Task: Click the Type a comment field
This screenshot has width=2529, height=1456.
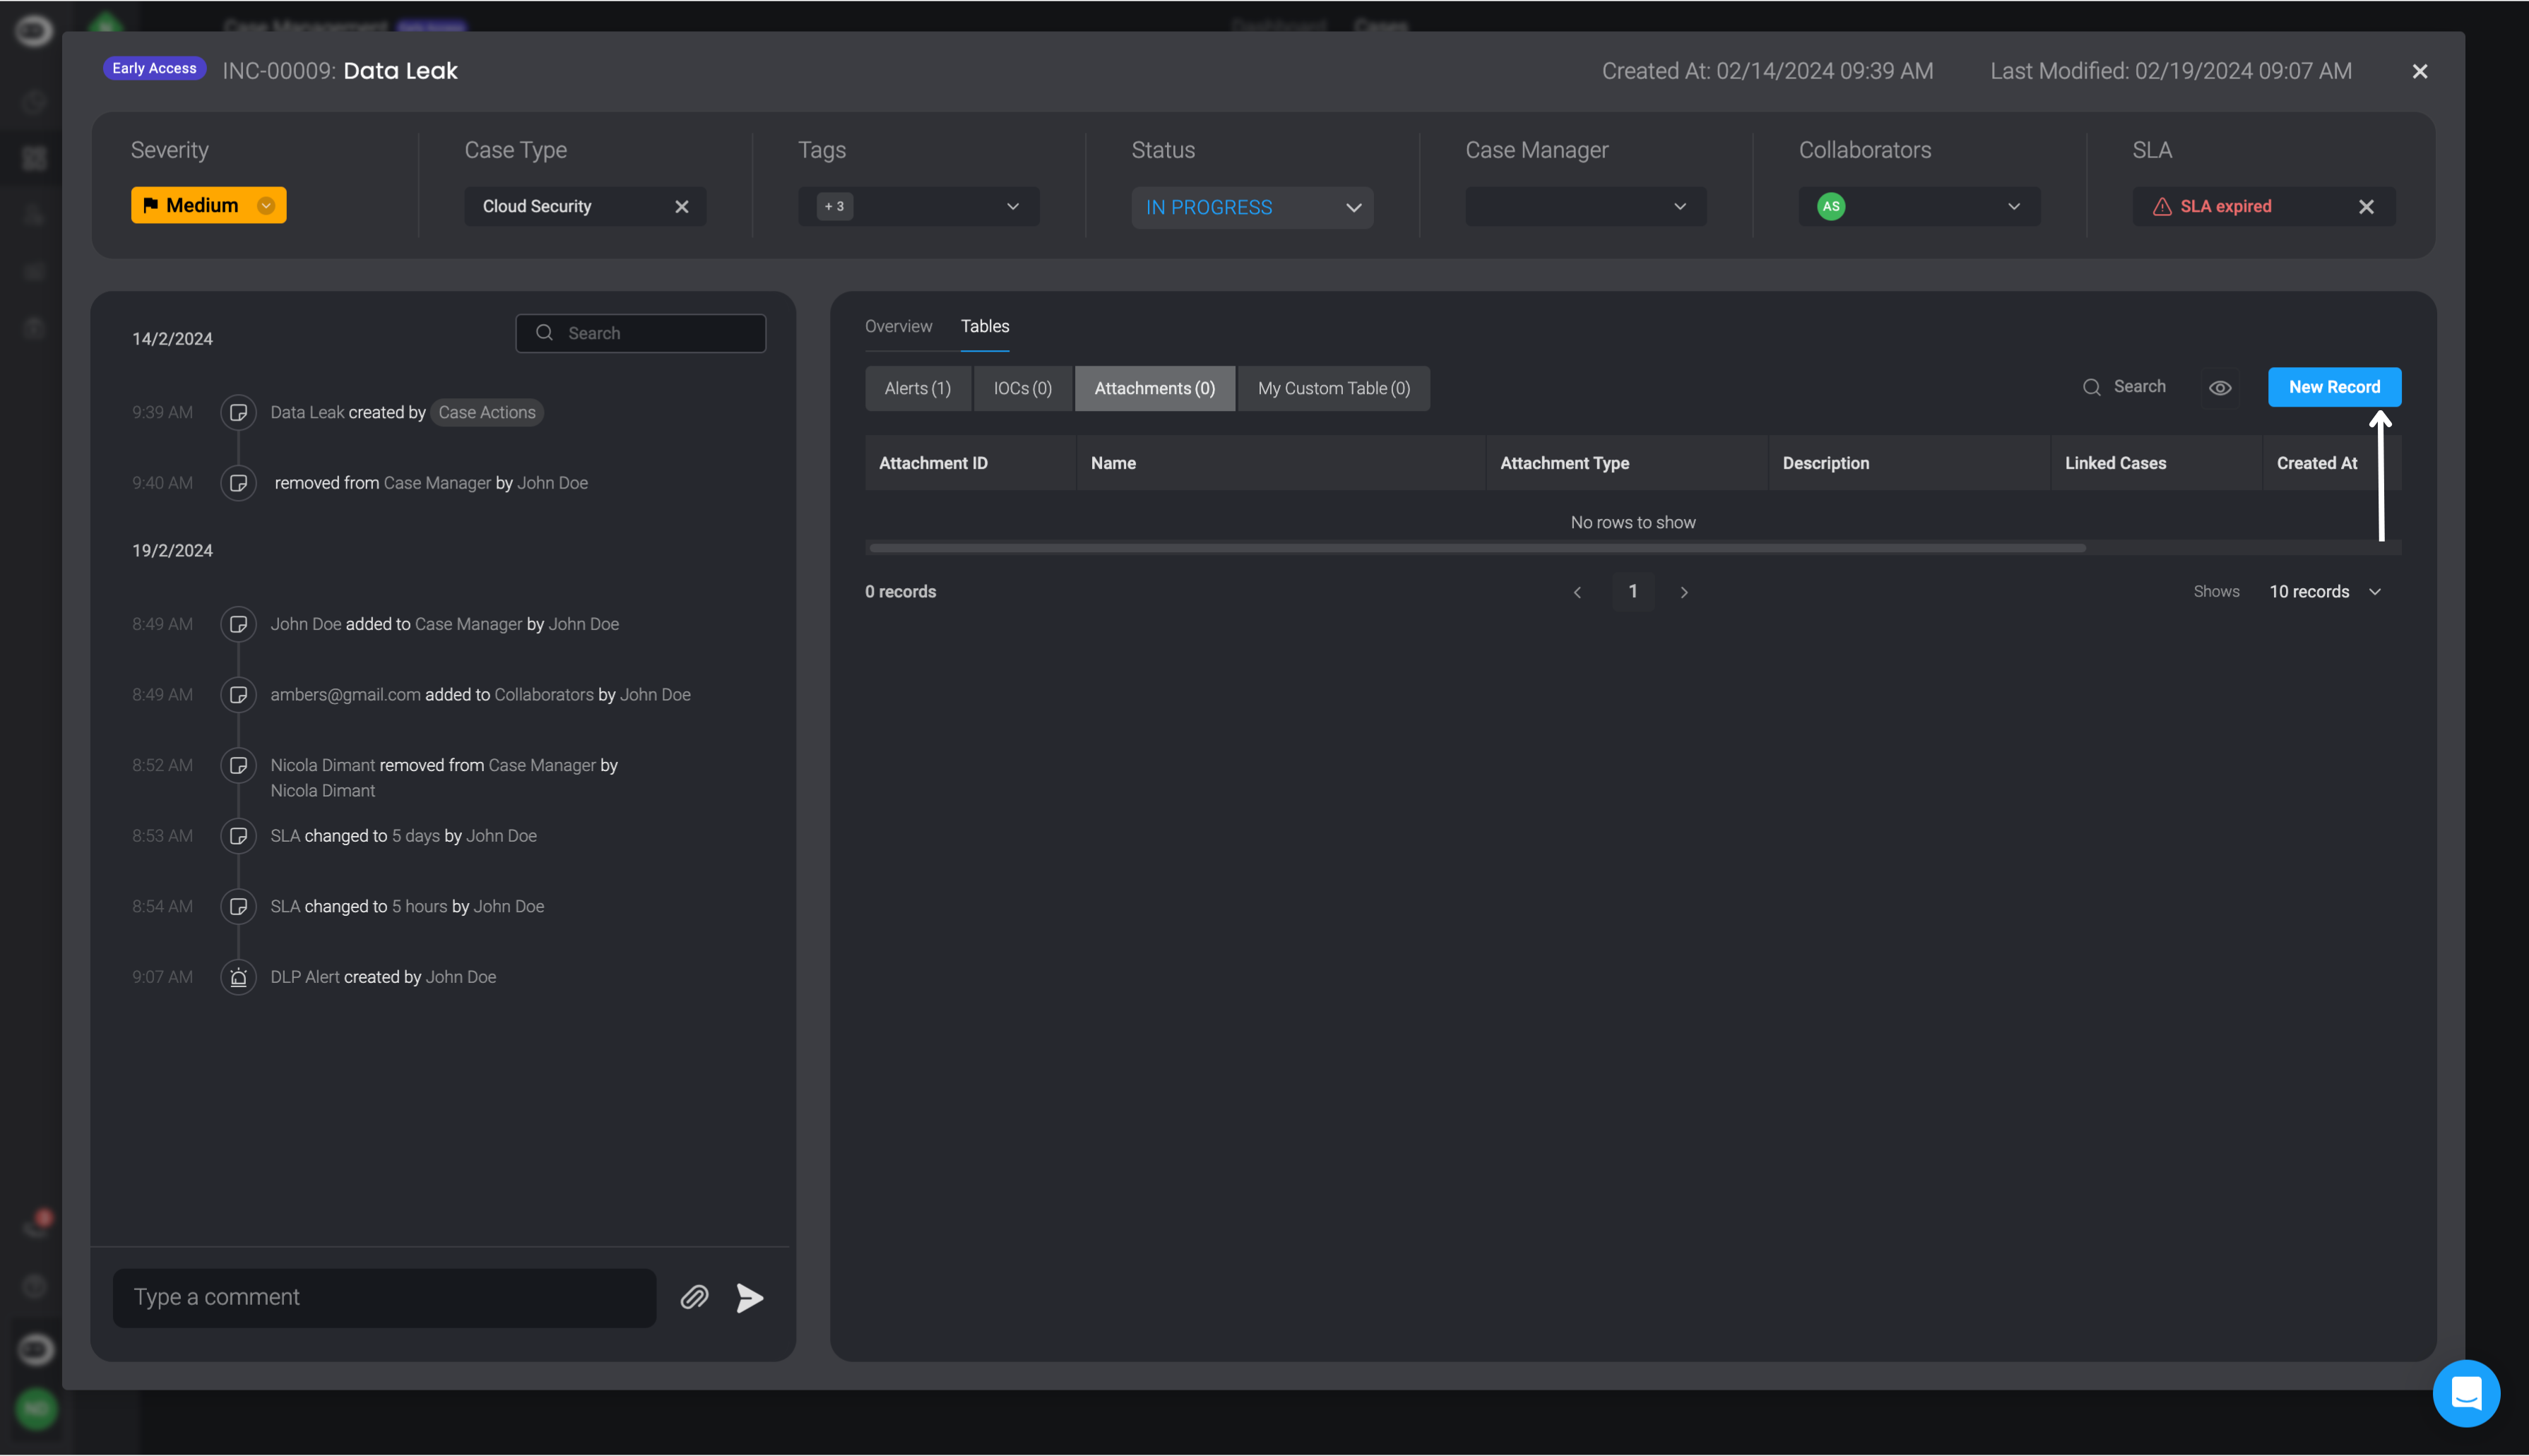Action: click(x=384, y=1297)
